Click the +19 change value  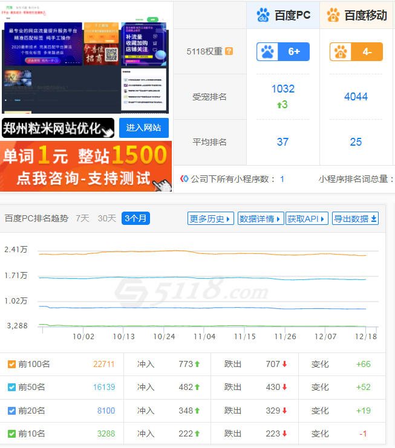[364, 411]
